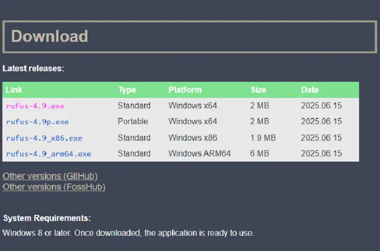Select the Windows ARM64 platform cell
The width and height of the screenshot is (380, 251).
point(199,154)
